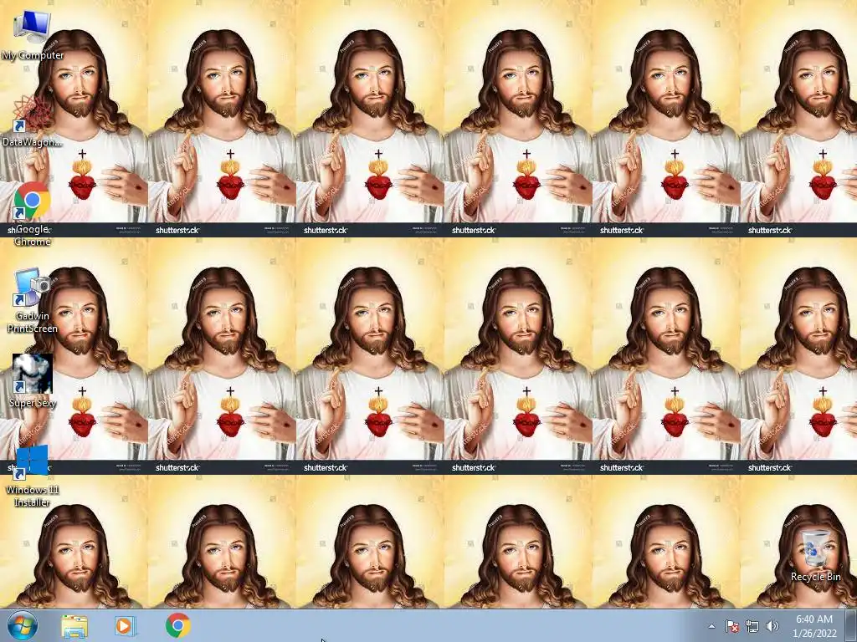857x642 pixels.
Task: Select the Super Sexy desktop shortcut
Action: (x=33, y=381)
